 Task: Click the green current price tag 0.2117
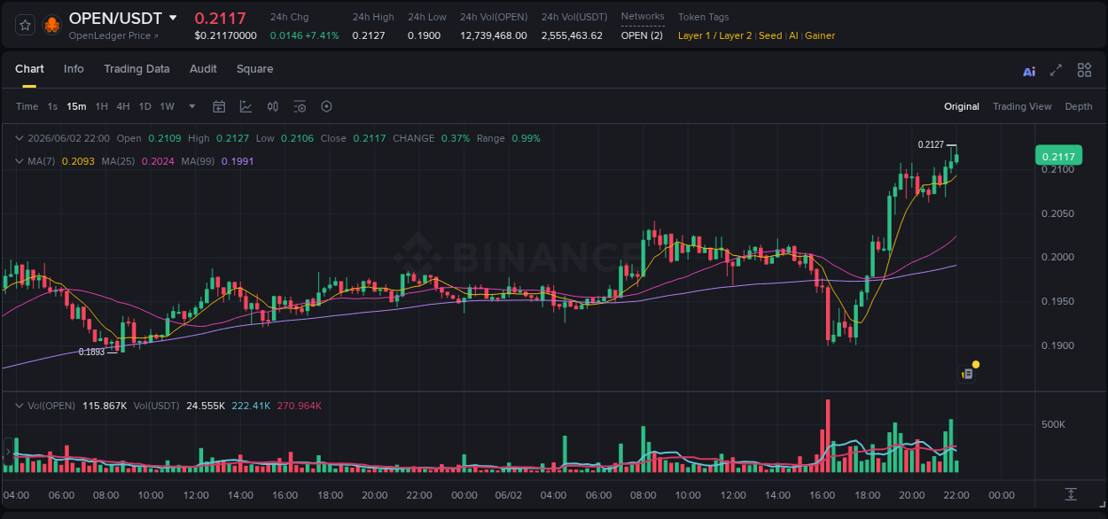click(1058, 156)
